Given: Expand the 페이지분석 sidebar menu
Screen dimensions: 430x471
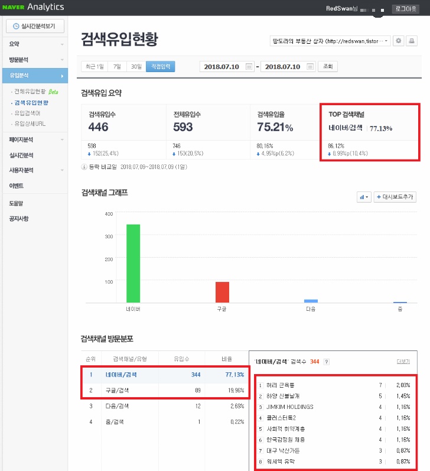Looking at the screenshot, I should [35, 139].
